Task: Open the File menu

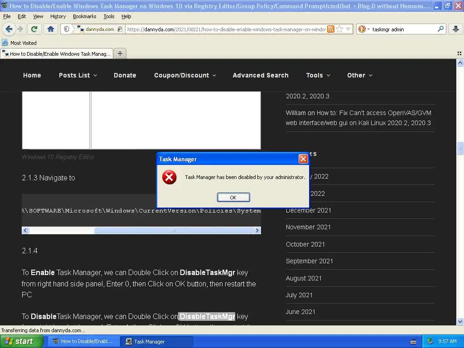Action: coord(7,16)
